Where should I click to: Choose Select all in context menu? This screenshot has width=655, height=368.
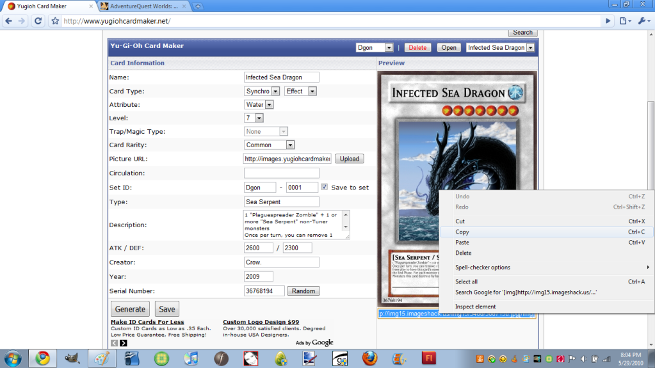coord(466,282)
